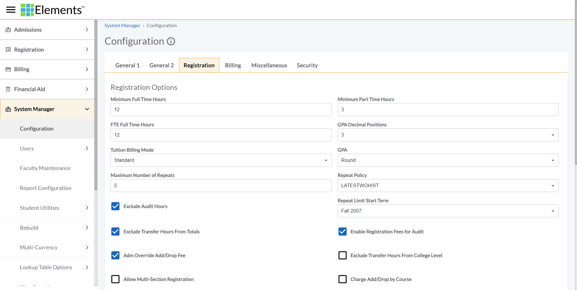Open the Student Utilities sidebar item
The image size is (577, 290).
pyautogui.click(x=47, y=208)
